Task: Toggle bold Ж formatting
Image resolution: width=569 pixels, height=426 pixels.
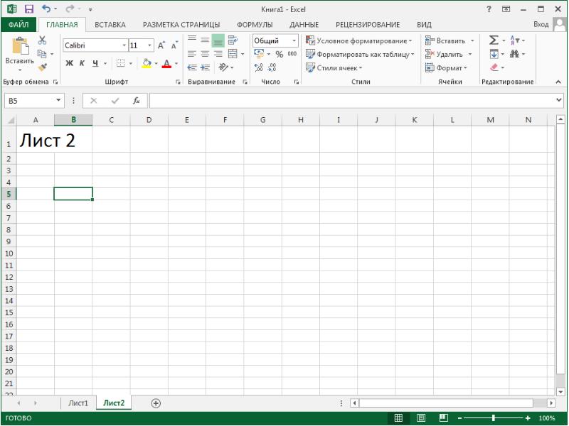Action: (x=69, y=63)
